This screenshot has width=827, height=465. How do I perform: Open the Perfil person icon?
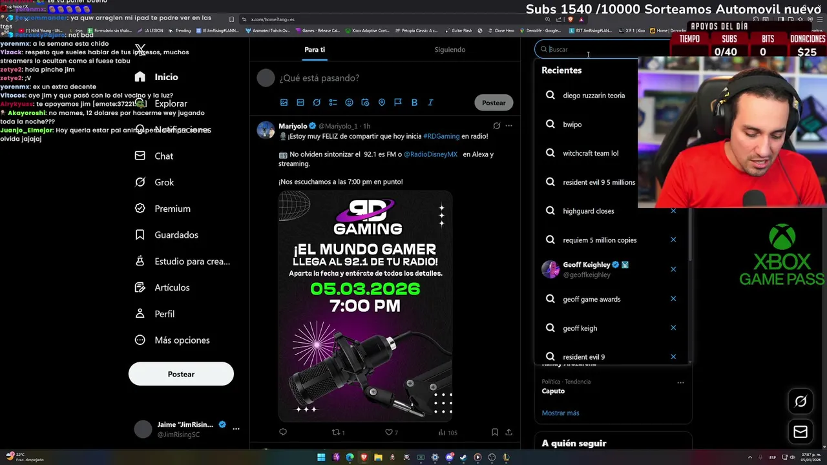[140, 313]
